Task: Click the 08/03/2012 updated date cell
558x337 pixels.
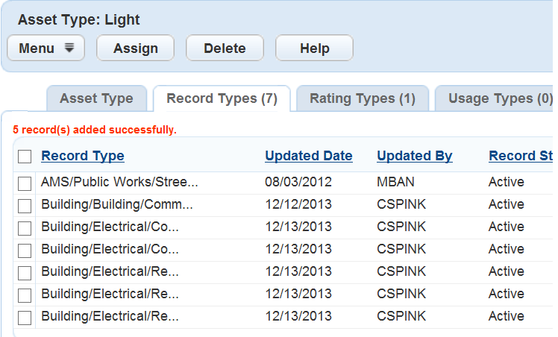Action: point(298,182)
